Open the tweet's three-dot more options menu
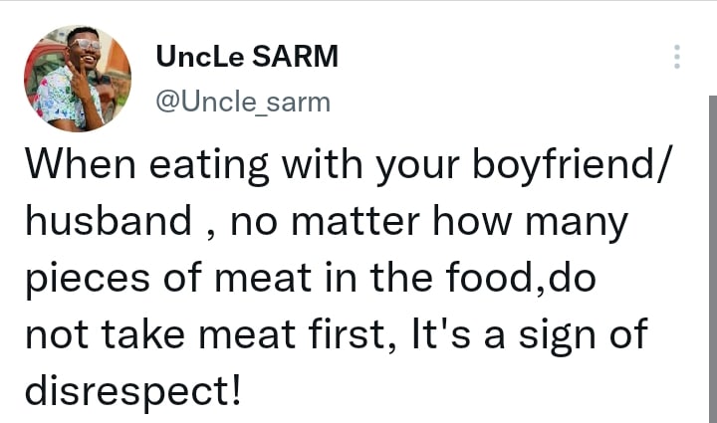717x423 pixels. pyautogui.click(x=676, y=57)
